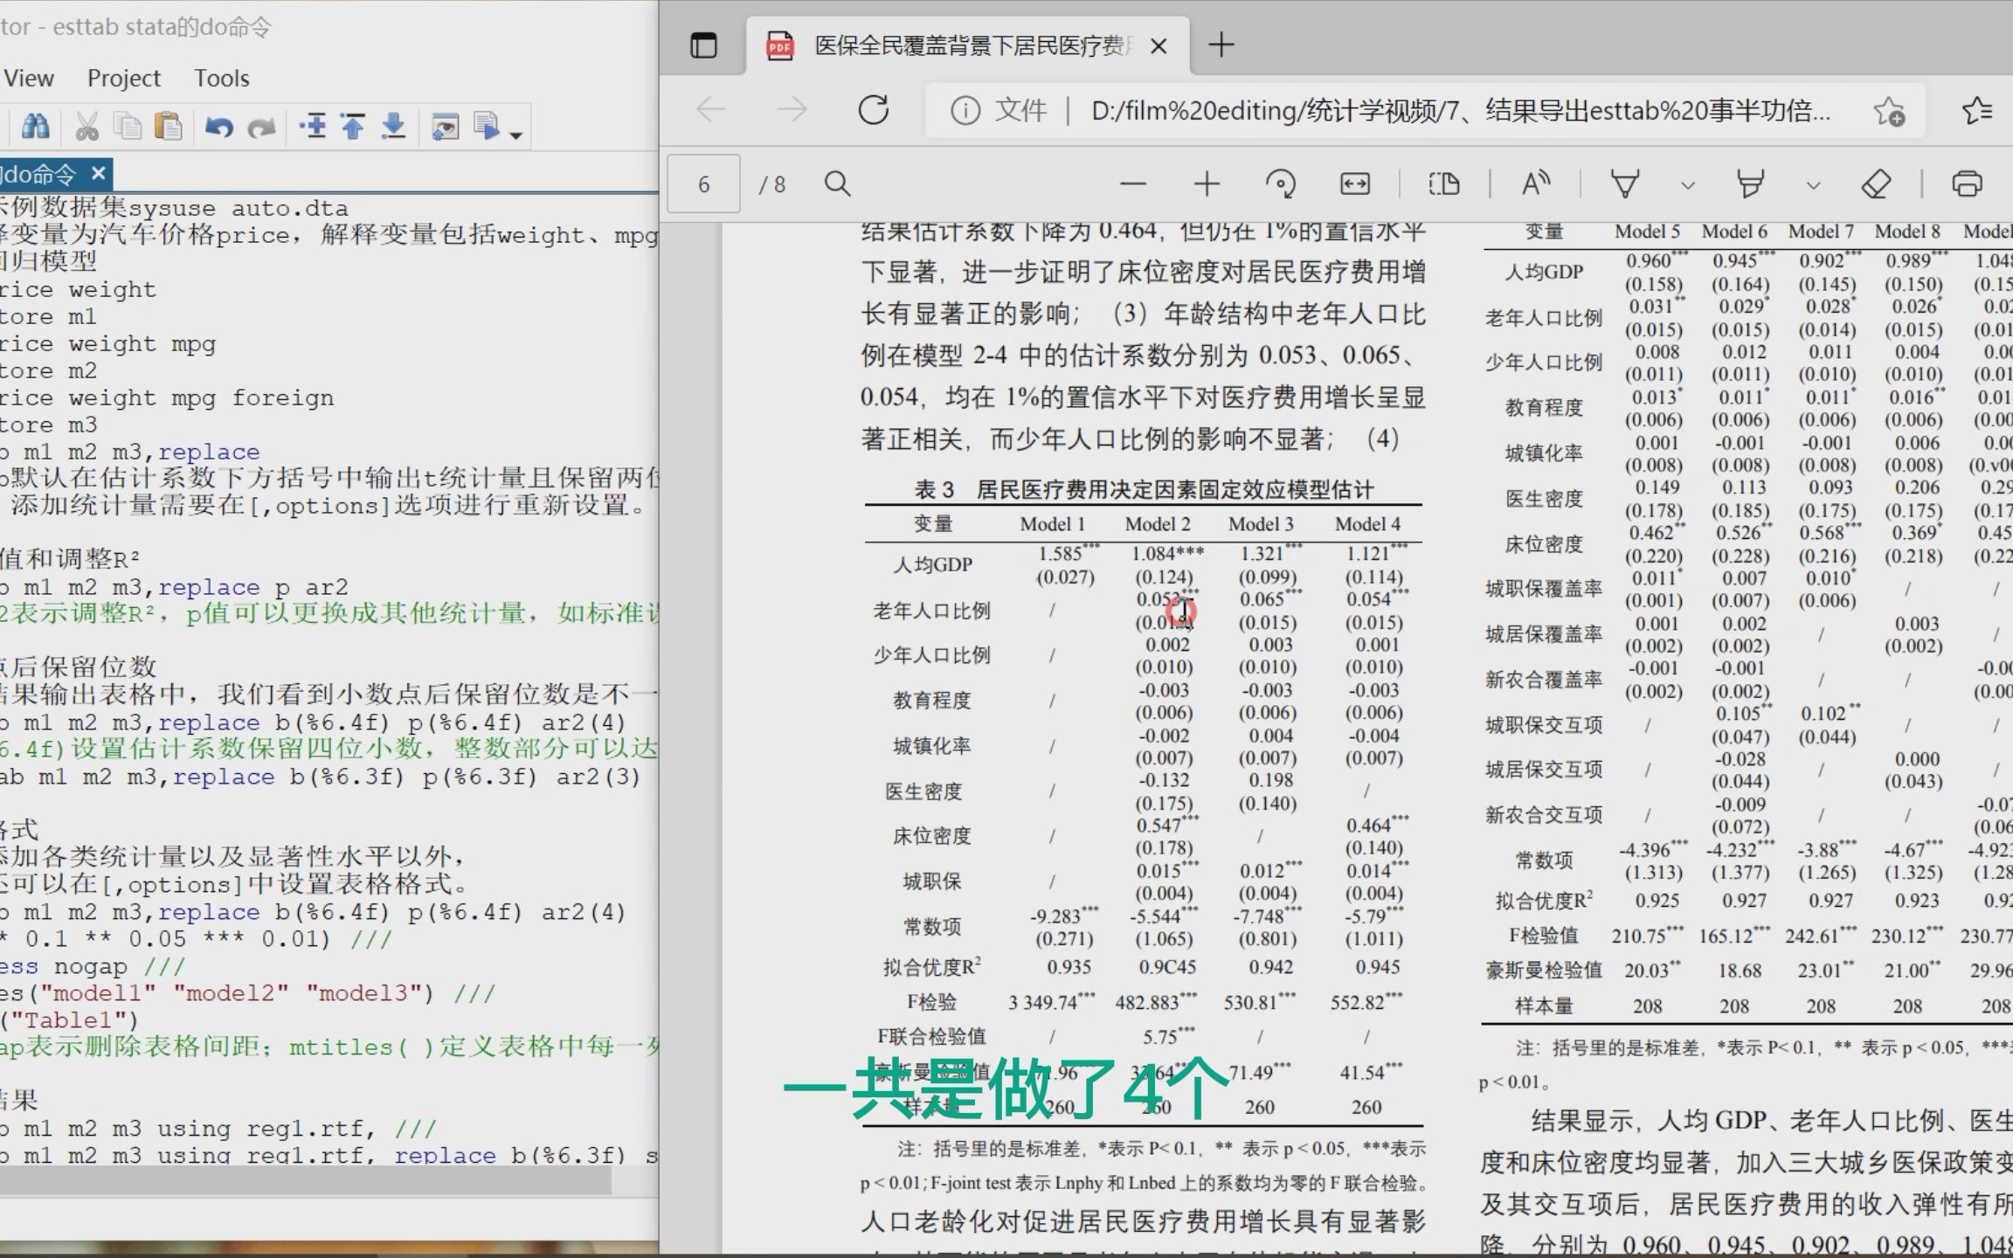This screenshot has width=2013, height=1258.
Task: Switch PDF page view layout
Action: coord(1444,184)
